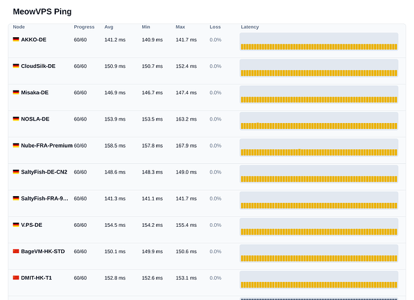Click the Node column header

click(19, 27)
